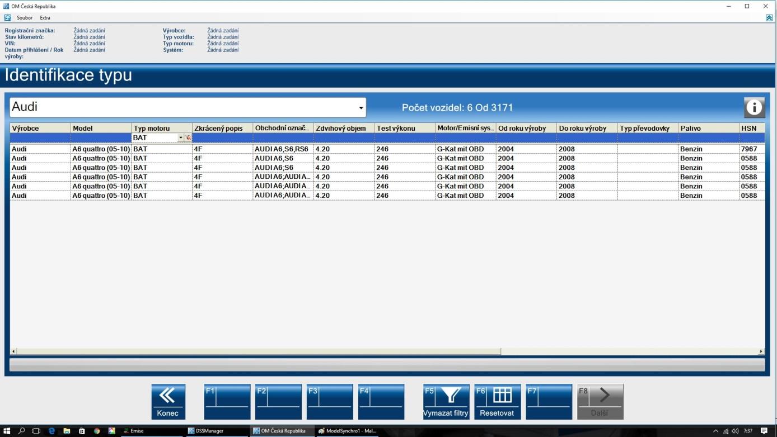Clear the Typ motoru filter with the red icon

[x=188, y=137]
